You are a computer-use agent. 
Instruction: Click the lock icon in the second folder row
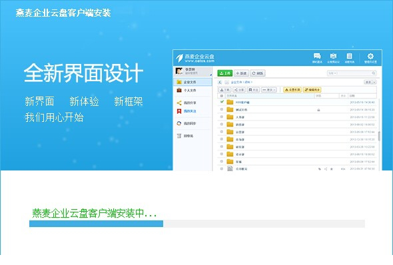click(x=318, y=110)
